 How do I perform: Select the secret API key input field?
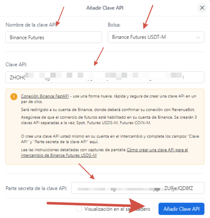coord(138,188)
